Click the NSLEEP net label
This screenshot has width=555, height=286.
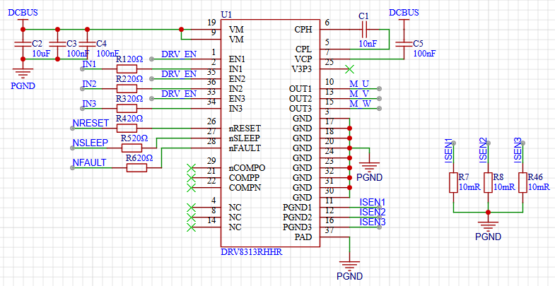pos(90,143)
